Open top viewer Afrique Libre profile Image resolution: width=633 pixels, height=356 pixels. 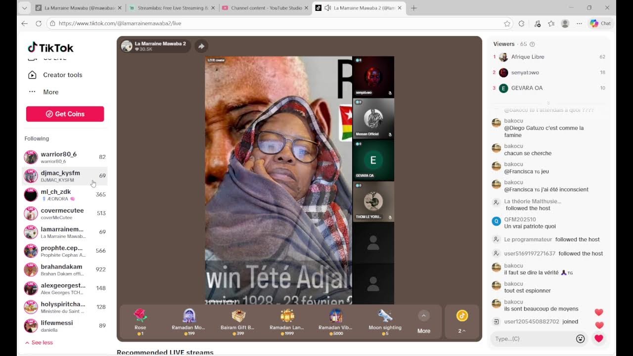pos(549,57)
